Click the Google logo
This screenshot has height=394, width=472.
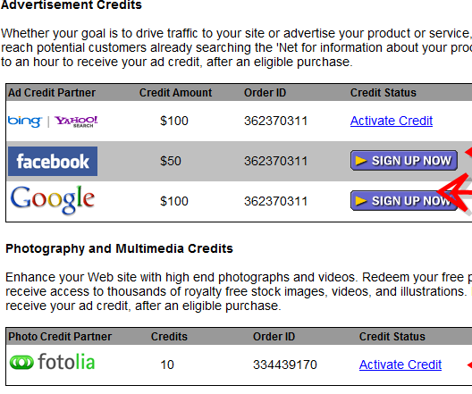[x=53, y=200]
